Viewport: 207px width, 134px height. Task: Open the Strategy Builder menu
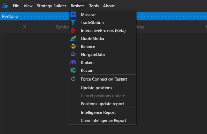coord(52,6)
